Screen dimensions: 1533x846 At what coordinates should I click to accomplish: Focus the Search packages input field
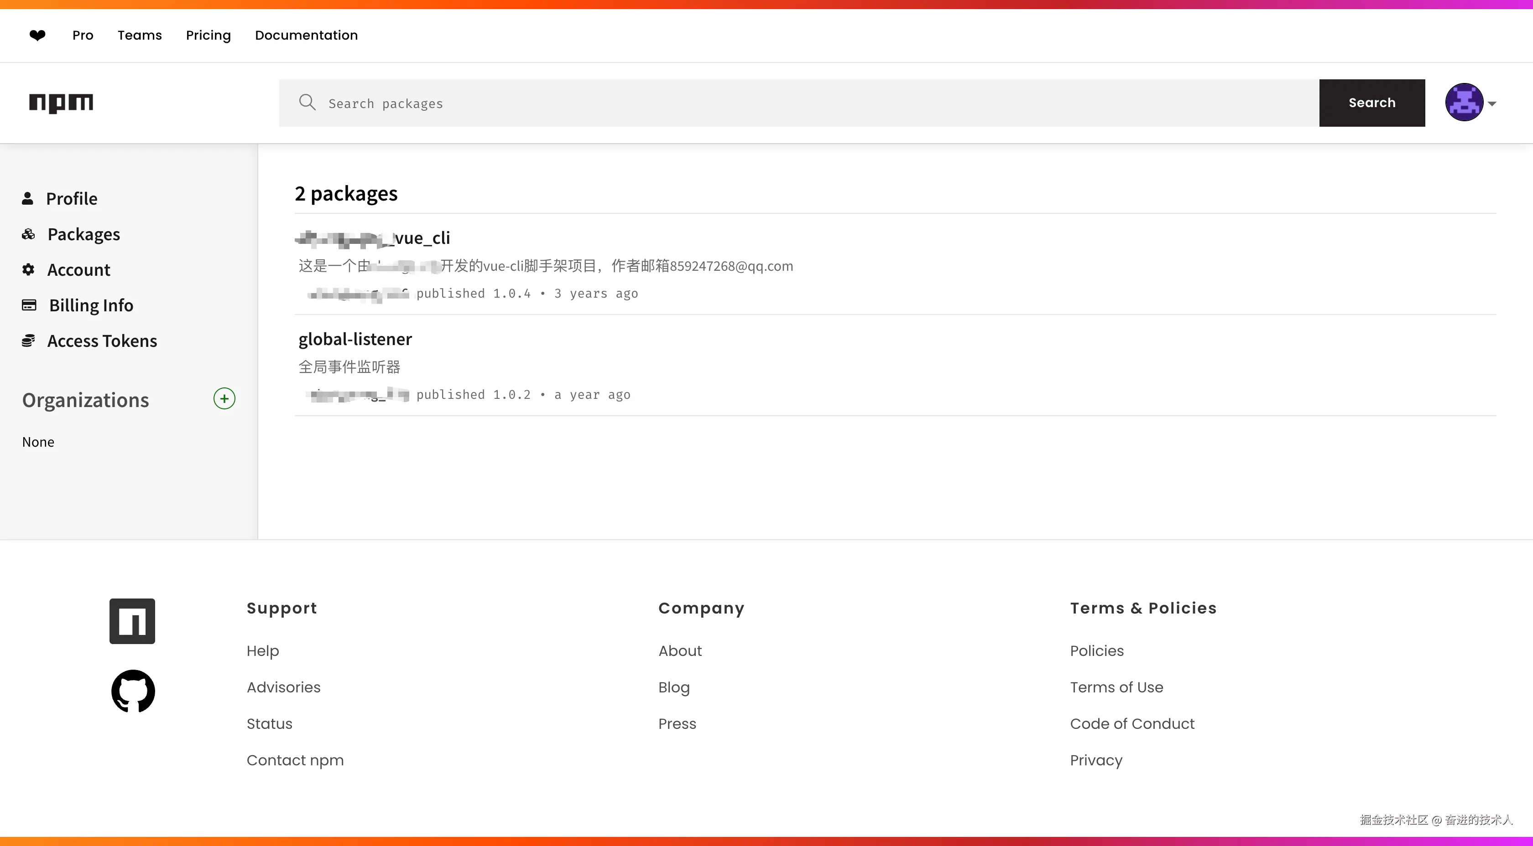click(x=798, y=103)
